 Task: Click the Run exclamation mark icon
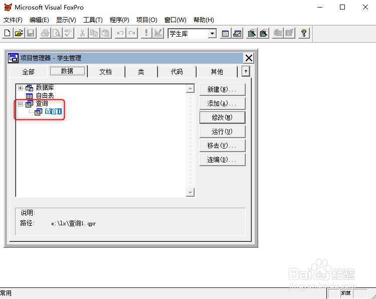click(146, 33)
